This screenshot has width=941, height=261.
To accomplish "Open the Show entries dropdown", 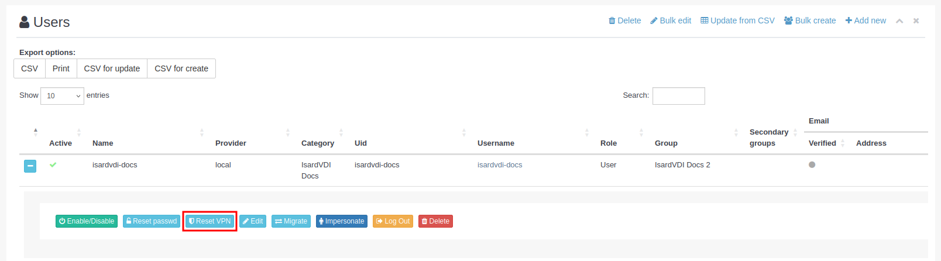I will (62, 96).
